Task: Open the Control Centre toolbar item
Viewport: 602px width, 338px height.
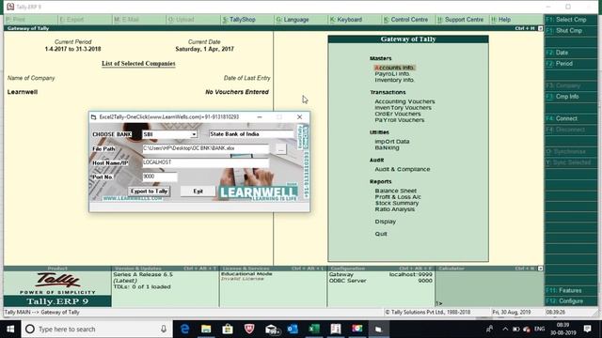Action: coord(405,20)
